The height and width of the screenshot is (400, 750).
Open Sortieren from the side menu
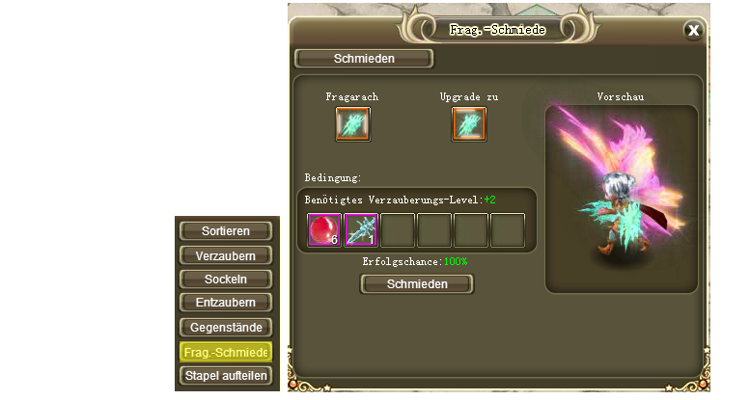(226, 230)
